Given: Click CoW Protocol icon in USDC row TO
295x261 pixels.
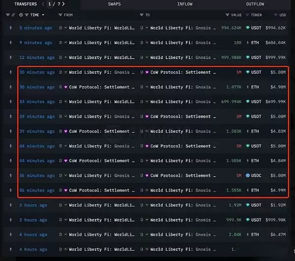Looking at the screenshot, I should (147, 175).
